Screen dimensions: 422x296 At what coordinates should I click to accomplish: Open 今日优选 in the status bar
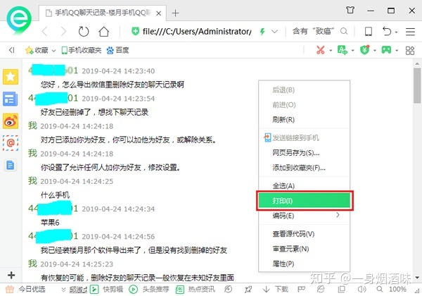point(25,289)
